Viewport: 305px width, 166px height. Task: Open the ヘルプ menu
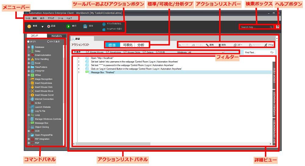coord(69,18)
